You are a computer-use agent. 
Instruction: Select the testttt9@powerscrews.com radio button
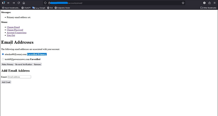coord(3,59)
